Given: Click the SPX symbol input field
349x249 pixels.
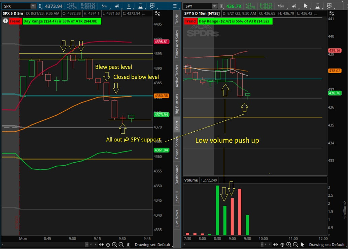Looking at the screenshot, I should coord(17,6).
